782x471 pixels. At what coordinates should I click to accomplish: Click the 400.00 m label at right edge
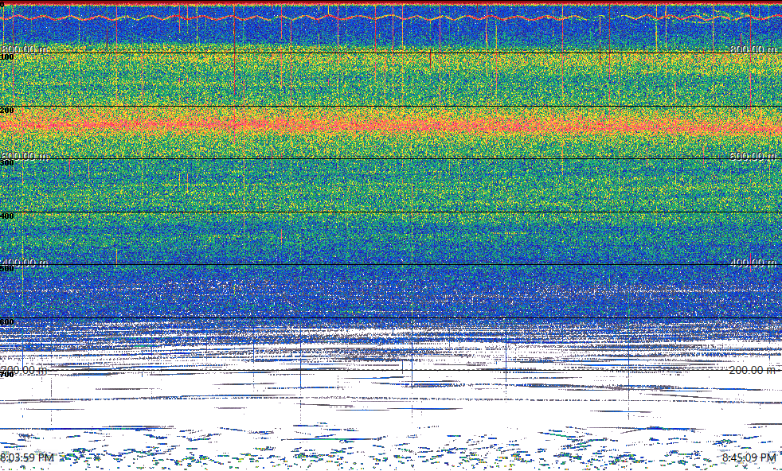pos(753,263)
